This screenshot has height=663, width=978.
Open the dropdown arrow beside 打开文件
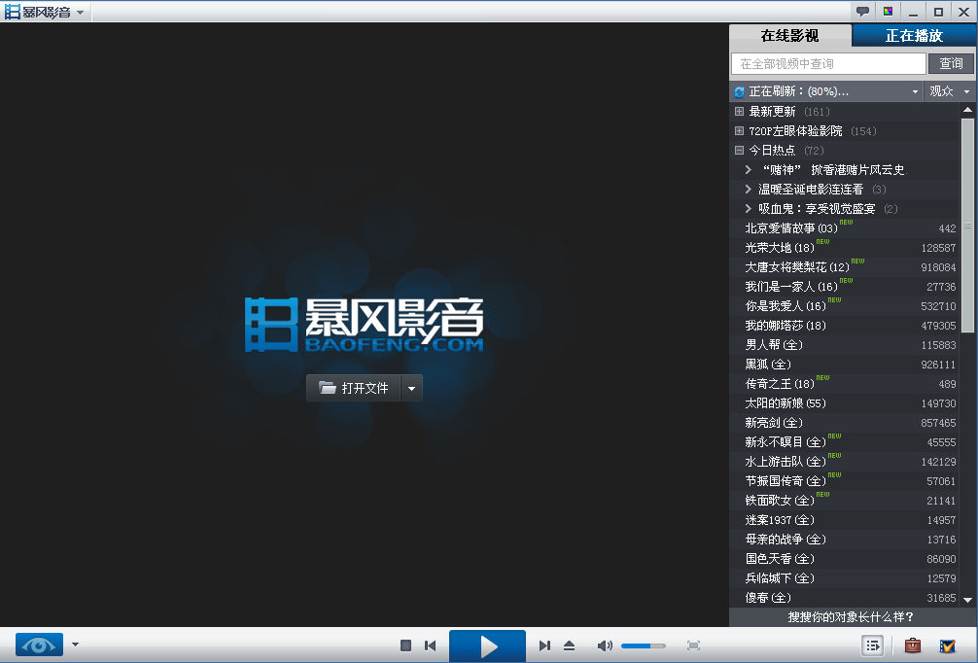pos(411,388)
